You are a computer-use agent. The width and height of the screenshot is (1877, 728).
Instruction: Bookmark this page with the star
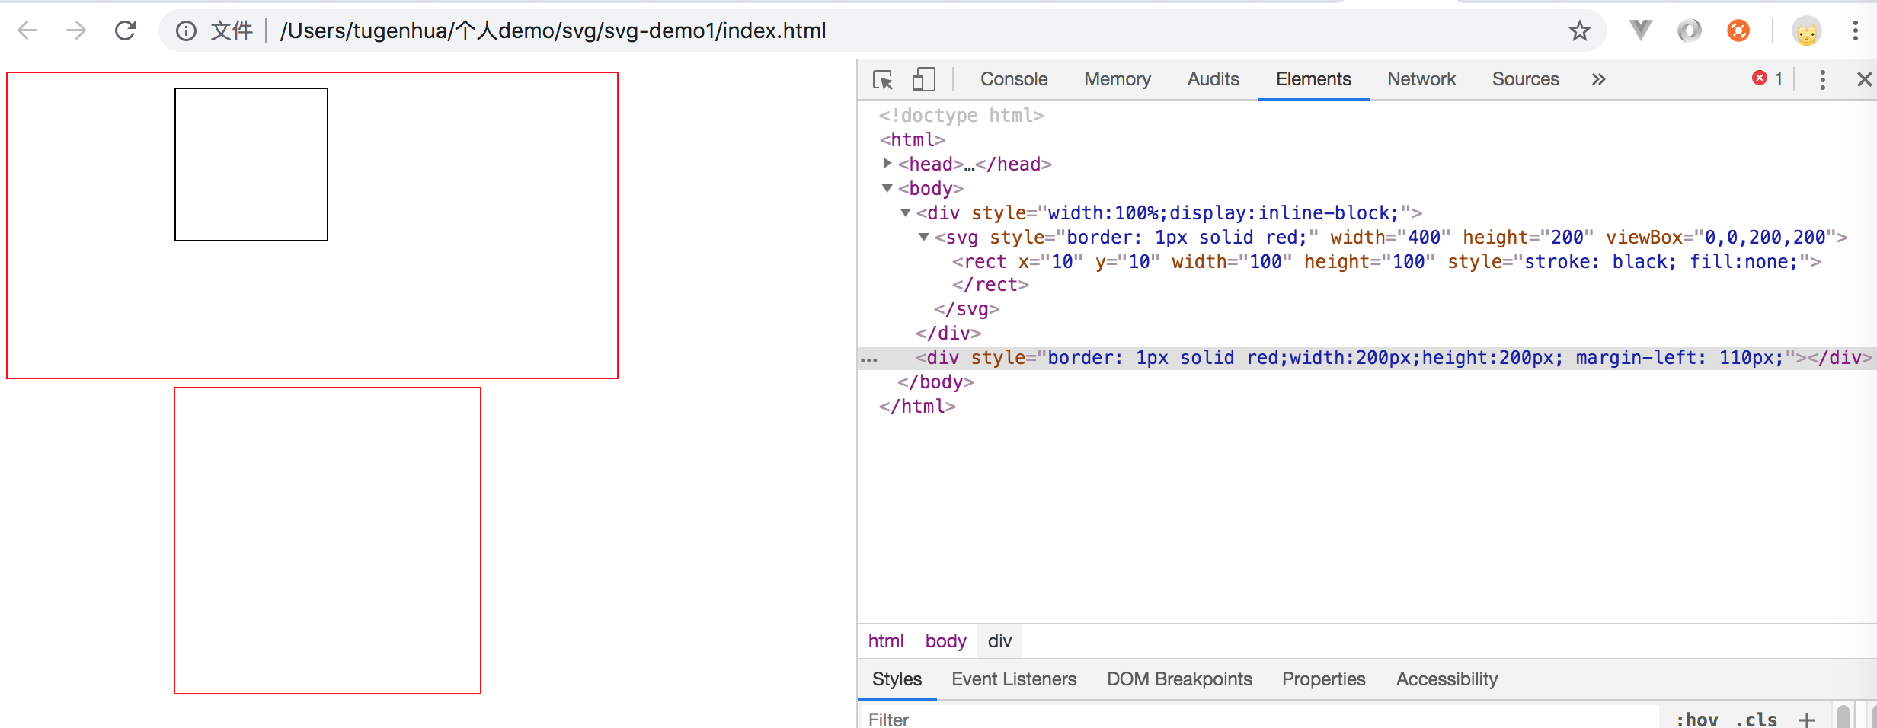coord(1580,30)
